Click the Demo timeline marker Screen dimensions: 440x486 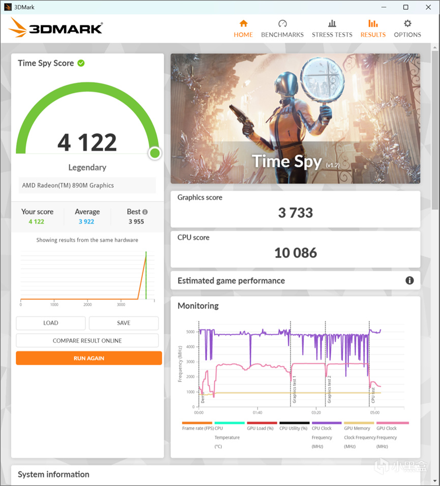(x=202, y=399)
